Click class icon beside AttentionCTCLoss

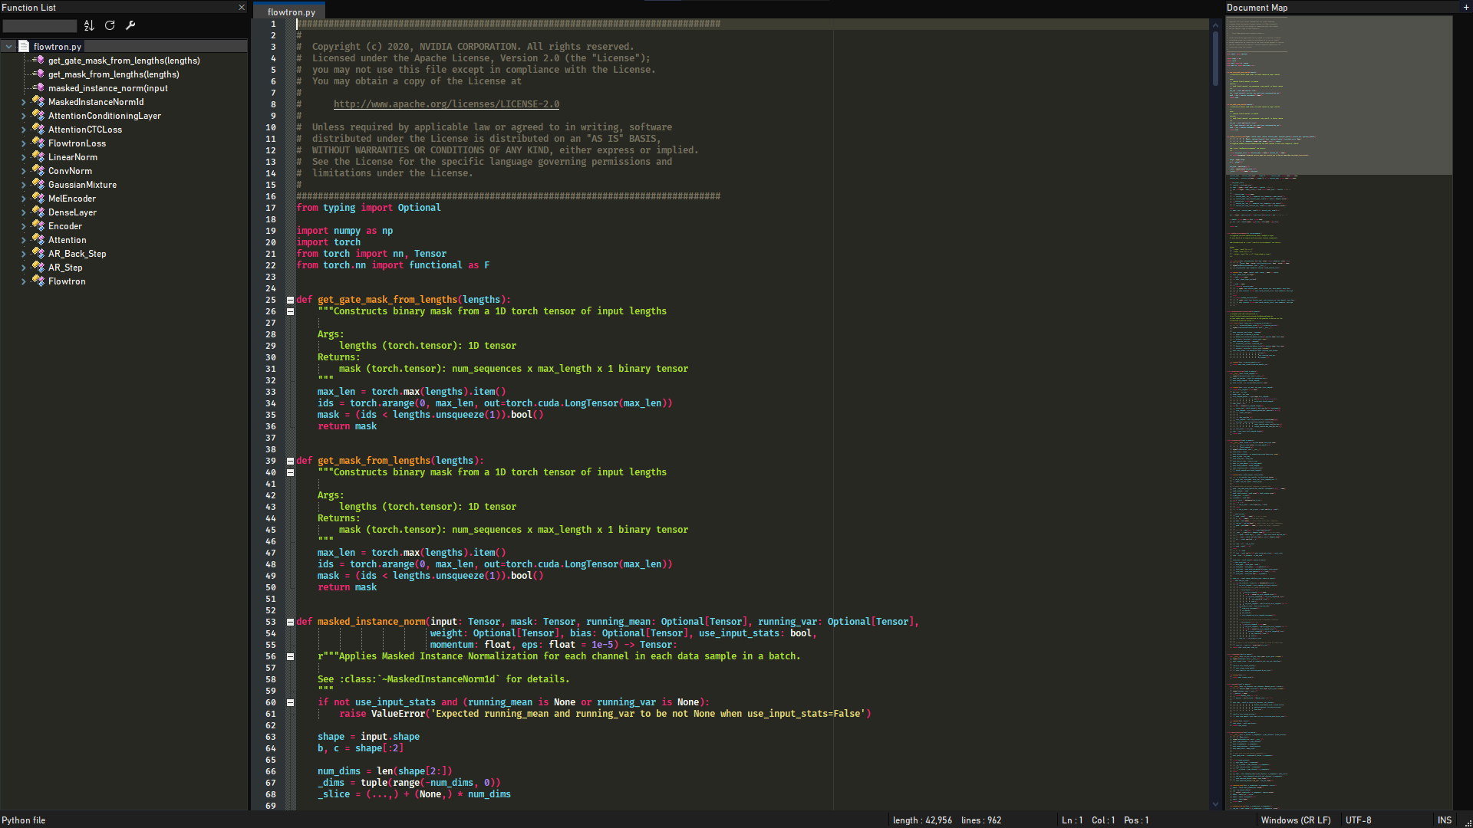pyautogui.click(x=38, y=130)
